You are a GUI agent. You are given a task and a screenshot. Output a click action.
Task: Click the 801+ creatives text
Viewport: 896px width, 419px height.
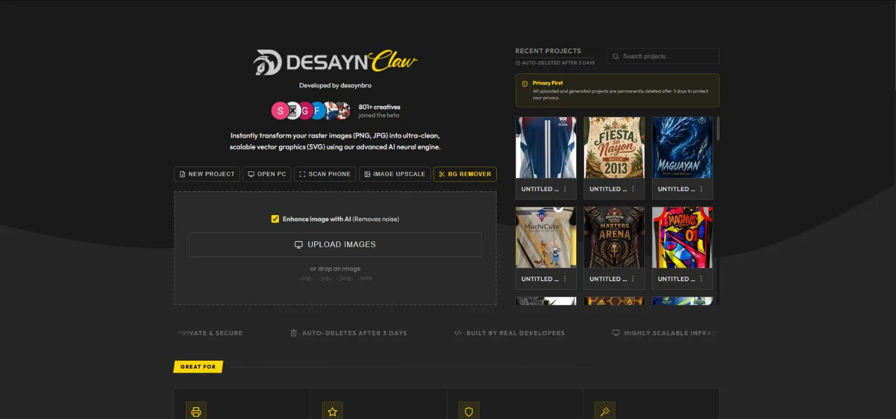(x=379, y=107)
